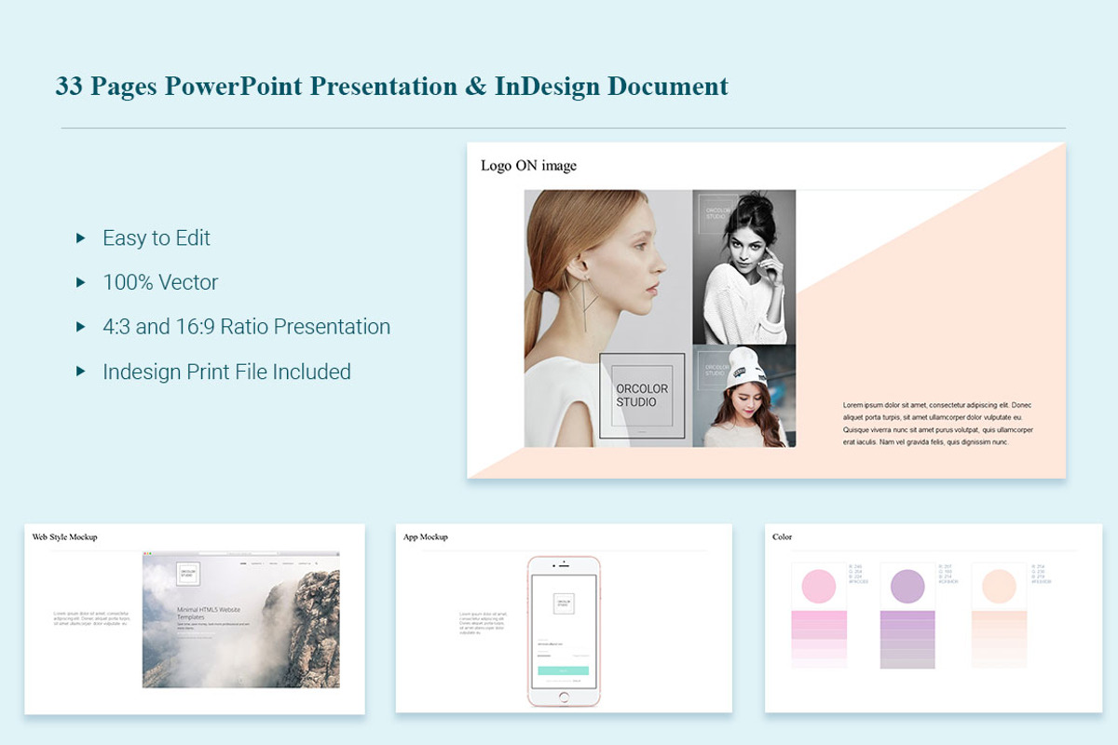The width and height of the screenshot is (1118, 745).
Task: Click the ORCOLOR STUDIO logo on the beanie photo
Action: coord(717,371)
